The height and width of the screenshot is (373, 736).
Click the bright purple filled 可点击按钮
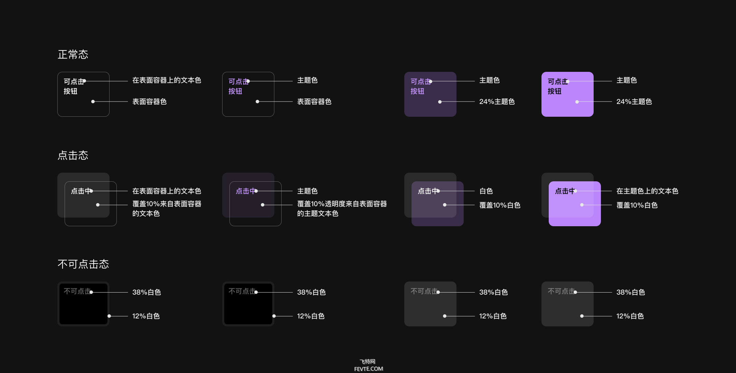[567, 94]
